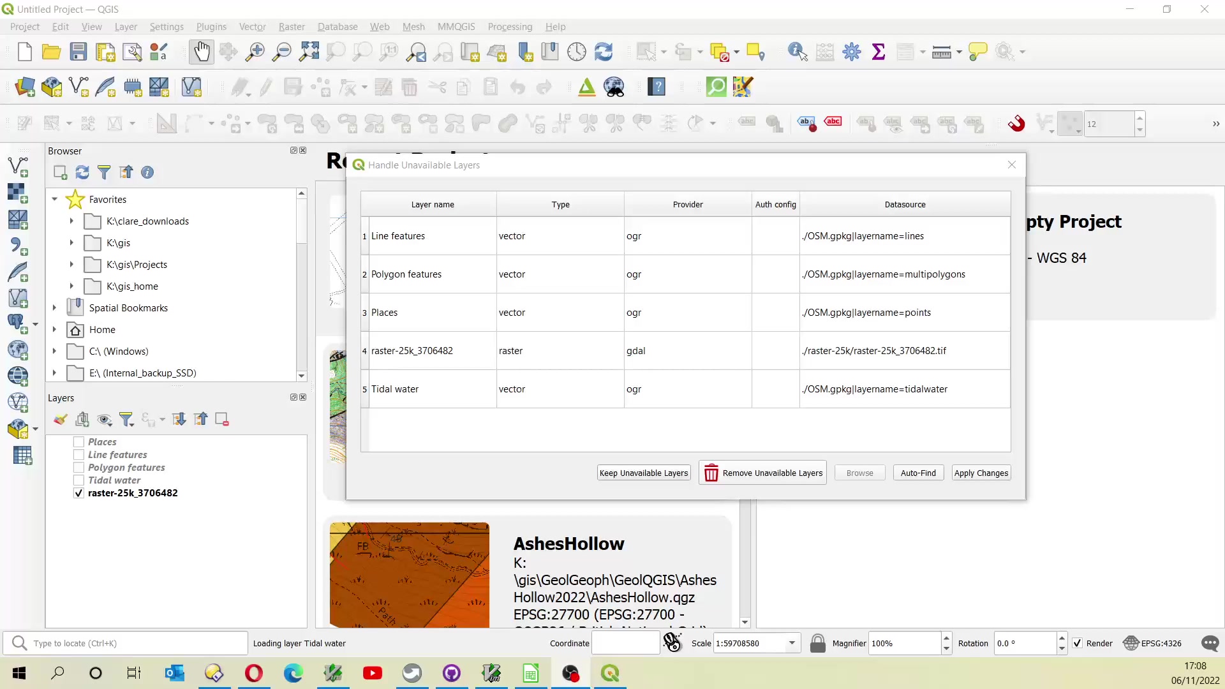Click Remove Unavailable Layers button
The height and width of the screenshot is (689, 1225).
click(x=762, y=473)
